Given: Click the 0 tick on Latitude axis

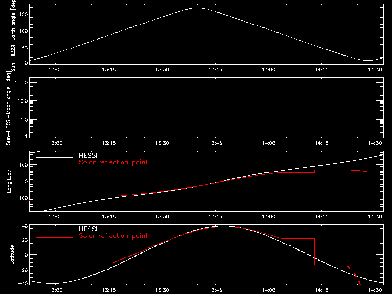Looking at the screenshot, I should point(26,255).
